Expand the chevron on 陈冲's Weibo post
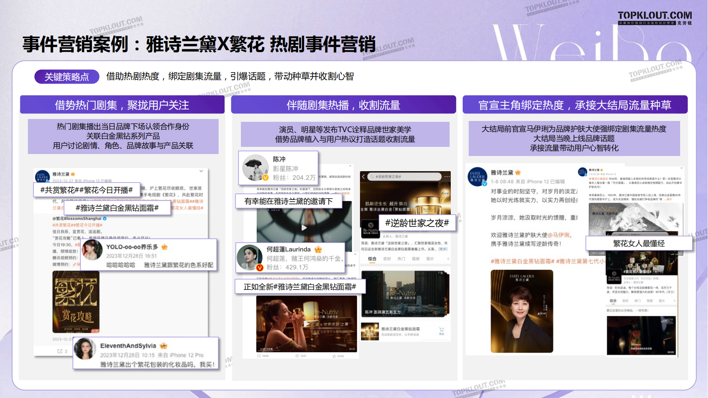This screenshot has height=398, width=708. click(x=350, y=166)
